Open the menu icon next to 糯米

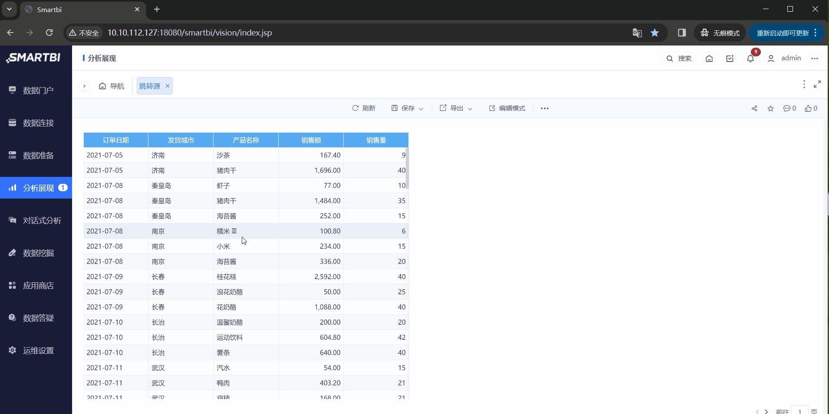pos(234,231)
